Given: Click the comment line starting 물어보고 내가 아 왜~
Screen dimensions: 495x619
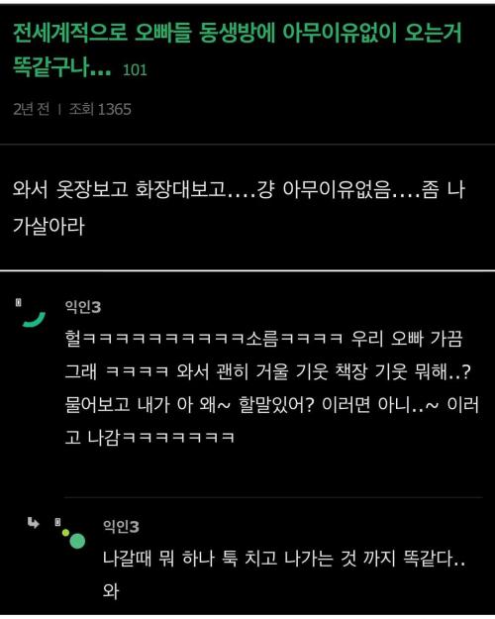Looking at the screenshot, I should point(272,405).
